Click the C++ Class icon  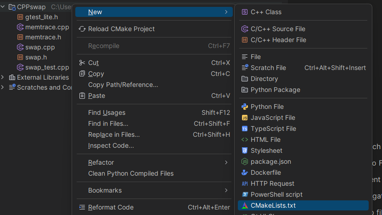[x=245, y=12]
